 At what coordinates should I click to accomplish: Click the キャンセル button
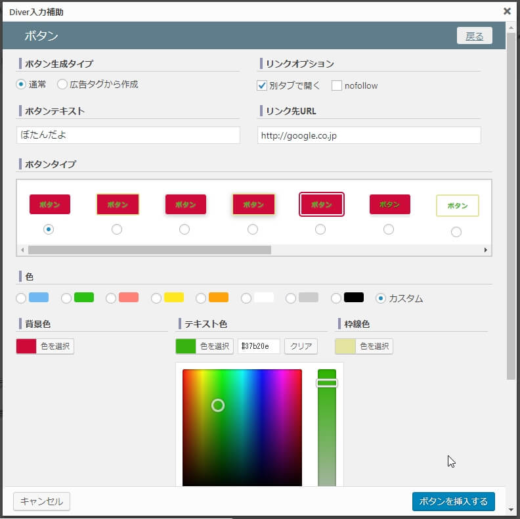(42, 501)
